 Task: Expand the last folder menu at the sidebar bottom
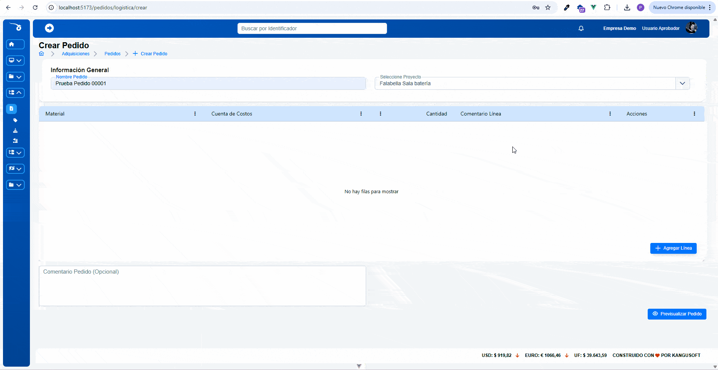(x=15, y=185)
